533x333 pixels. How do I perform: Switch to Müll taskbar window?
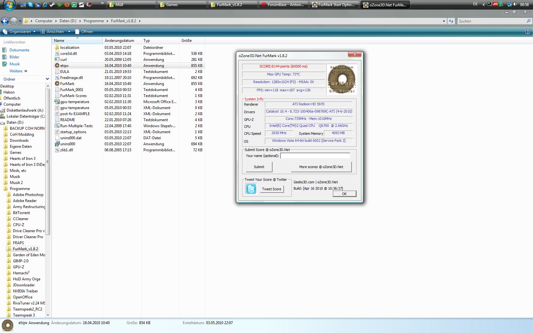coord(131,5)
